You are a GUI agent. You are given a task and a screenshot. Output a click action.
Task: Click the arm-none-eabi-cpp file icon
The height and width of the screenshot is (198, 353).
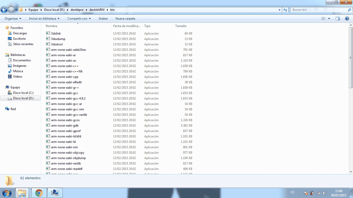(48, 77)
